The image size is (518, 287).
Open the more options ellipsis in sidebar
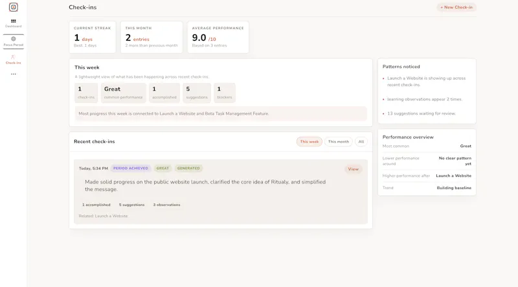tap(13, 74)
